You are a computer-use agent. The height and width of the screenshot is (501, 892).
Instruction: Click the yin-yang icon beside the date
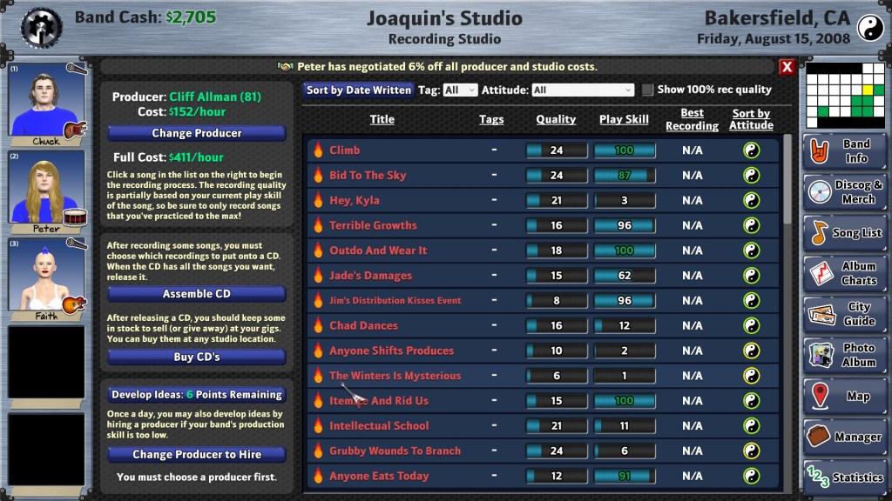pos(870,28)
